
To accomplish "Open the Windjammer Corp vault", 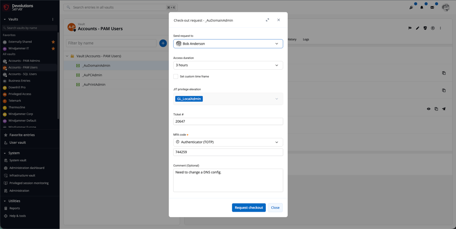I will click(x=21, y=114).
